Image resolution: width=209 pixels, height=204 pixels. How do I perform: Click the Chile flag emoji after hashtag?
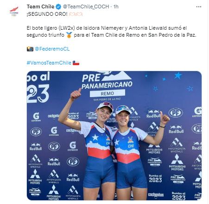pos(76,63)
